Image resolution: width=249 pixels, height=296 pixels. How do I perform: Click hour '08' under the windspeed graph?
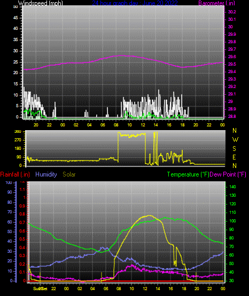point(116,125)
